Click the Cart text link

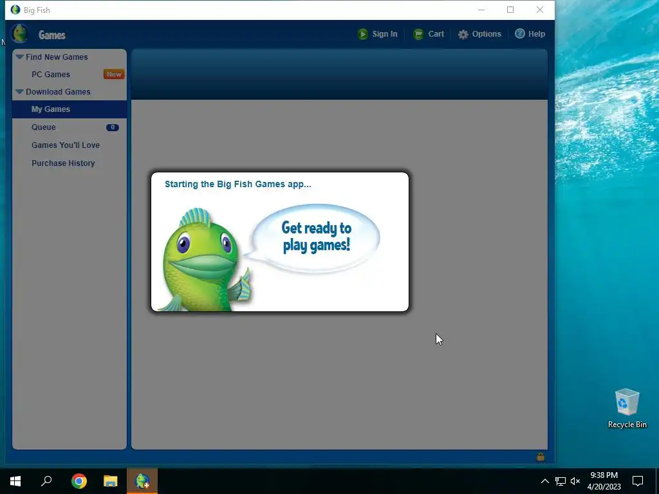[436, 34]
